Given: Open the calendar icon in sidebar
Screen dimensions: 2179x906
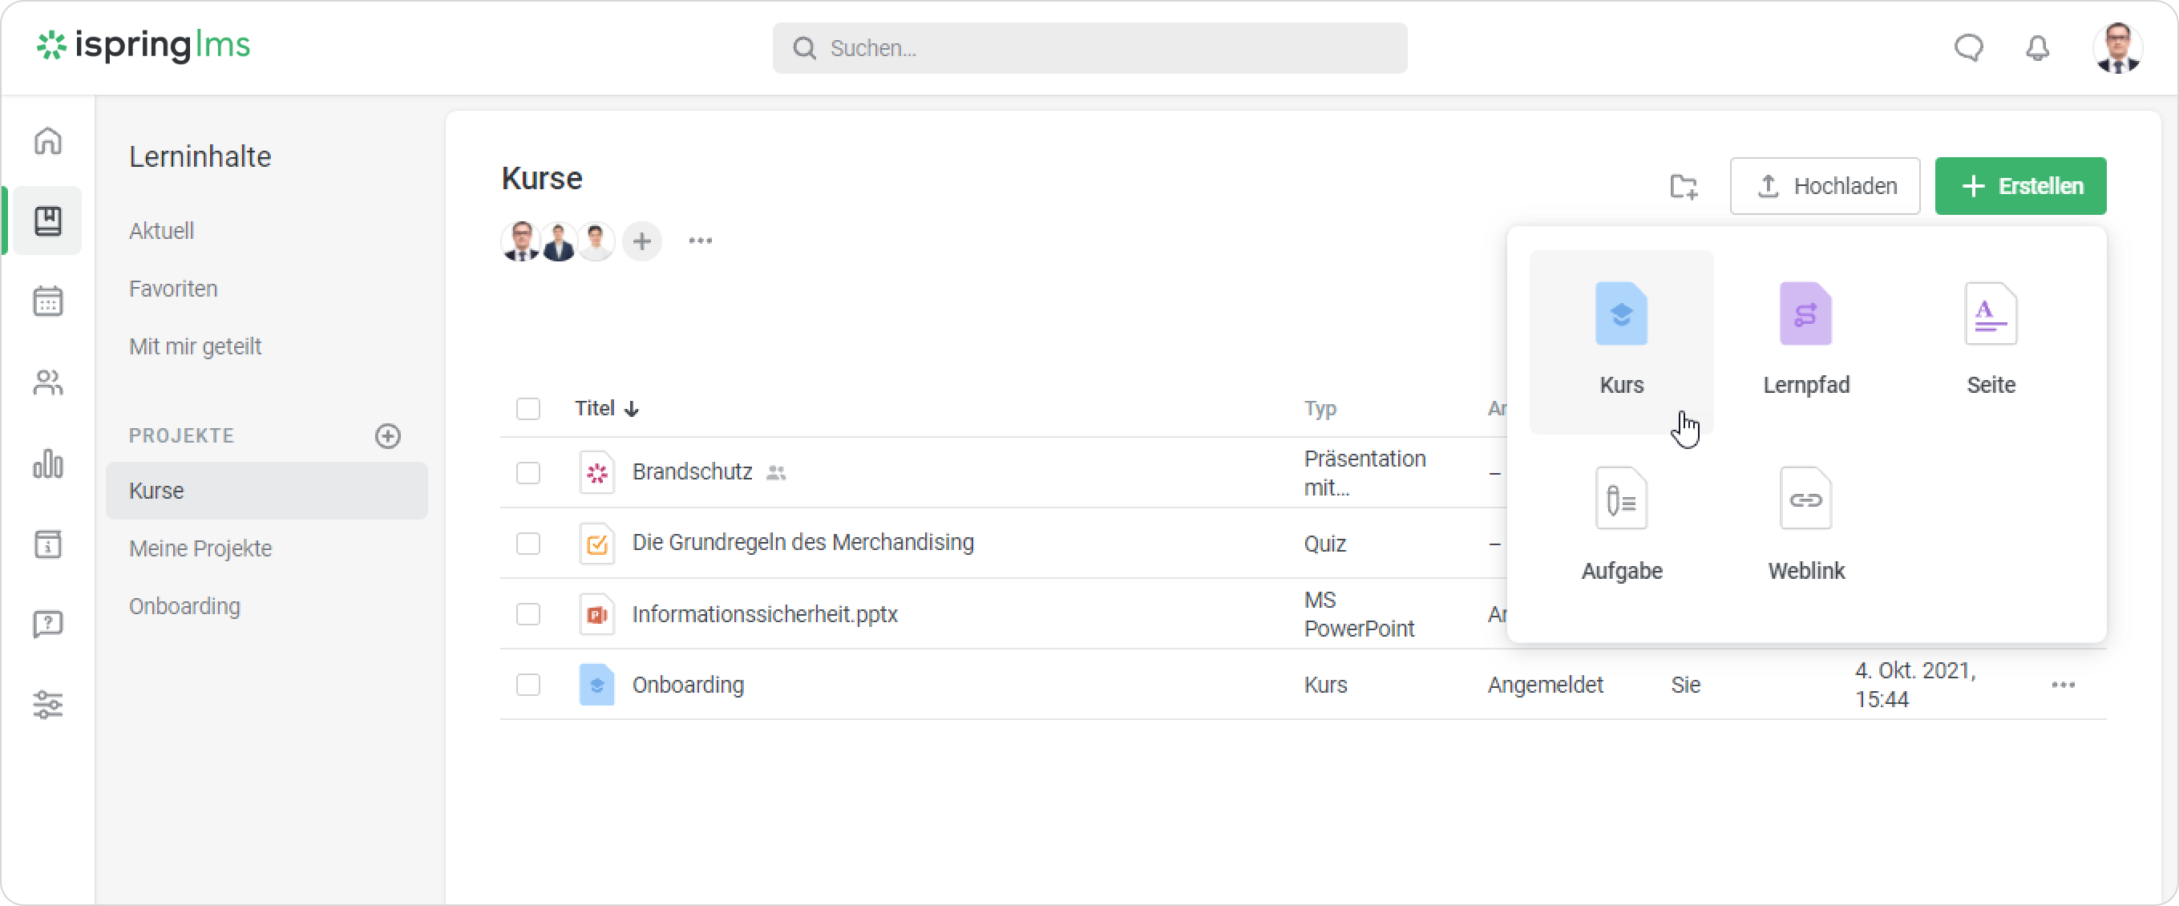Looking at the screenshot, I should [x=48, y=301].
